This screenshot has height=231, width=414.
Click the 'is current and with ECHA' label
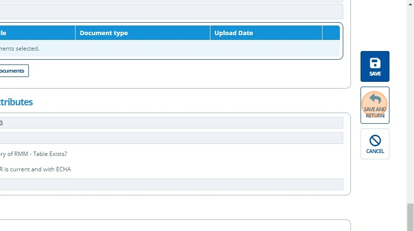tap(36, 169)
